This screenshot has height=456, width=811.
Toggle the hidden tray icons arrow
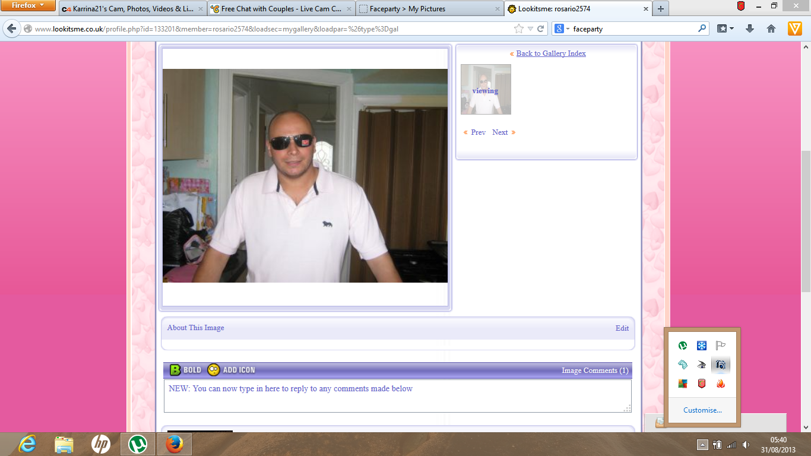(x=702, y=444)
